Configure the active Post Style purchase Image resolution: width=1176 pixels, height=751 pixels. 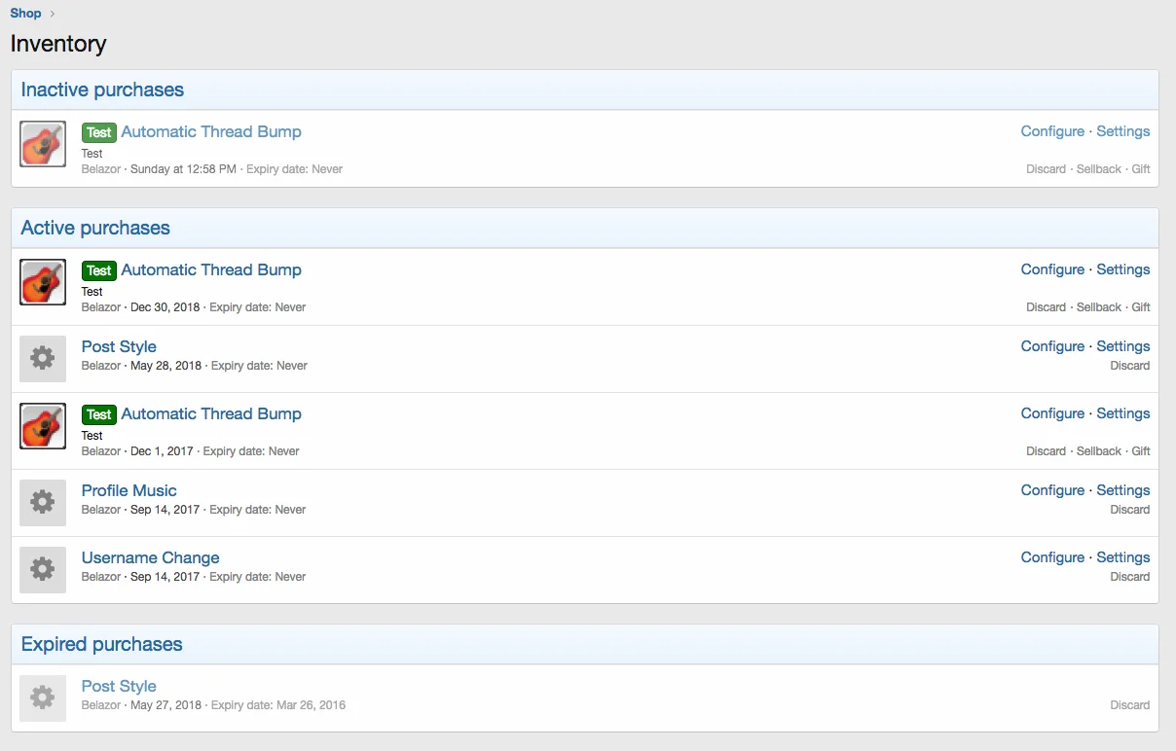click(x=1052, y=346)
